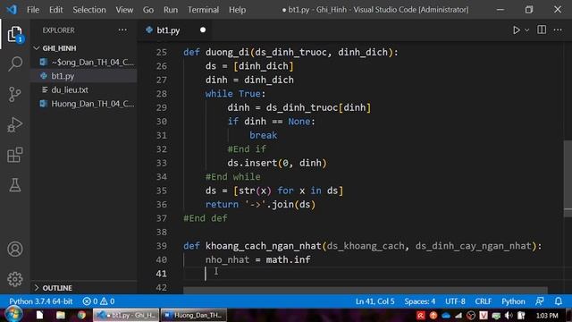Open the Help menu
This screenshot has height=322, width=572.
coord(237,10)
